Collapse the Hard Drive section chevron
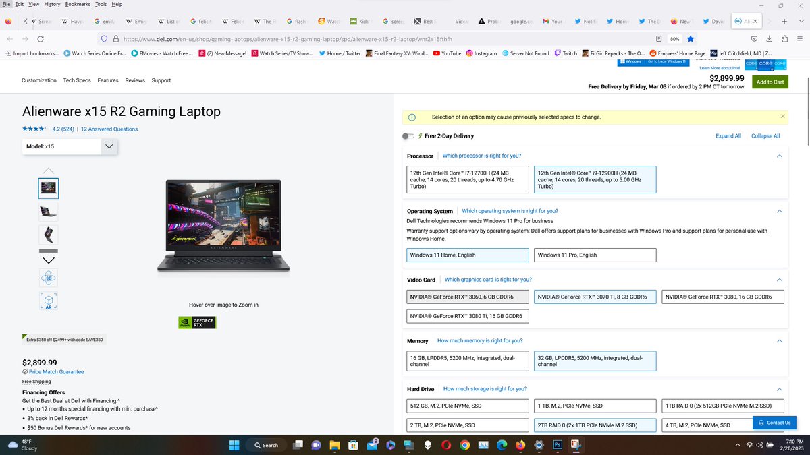Screen dimensions: 810x455 (x=779, y=389)
